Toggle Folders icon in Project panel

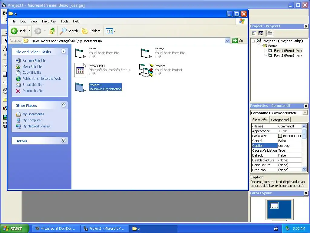pyautogui.click(x=270, y=33)
